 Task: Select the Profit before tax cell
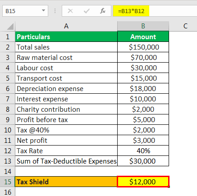point(66,120)
